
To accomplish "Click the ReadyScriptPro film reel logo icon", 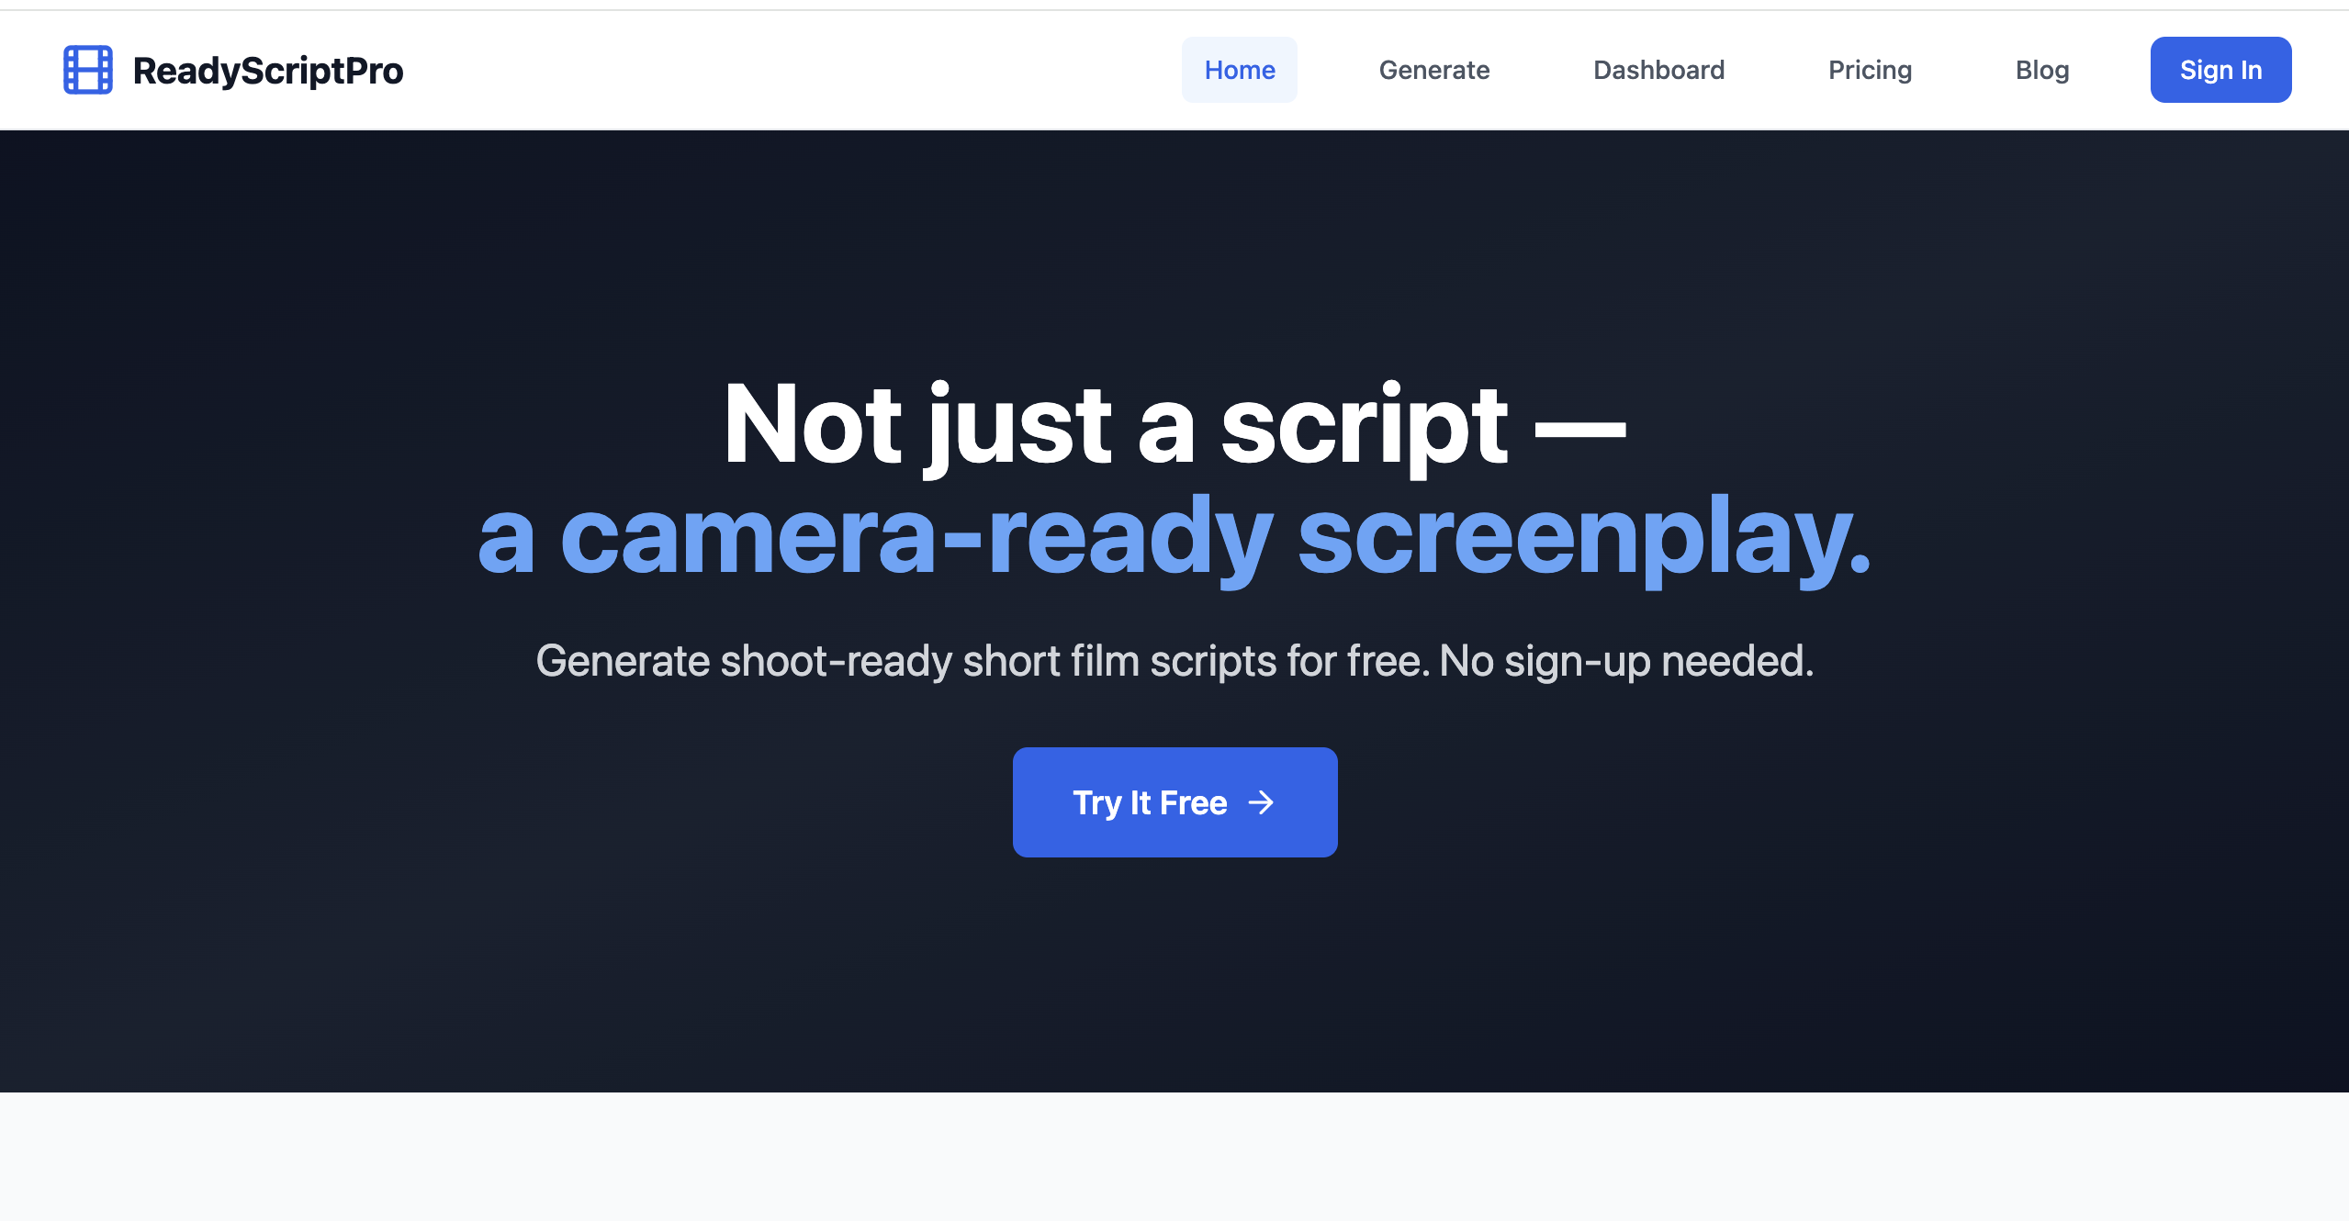I will tap(87, 69).
